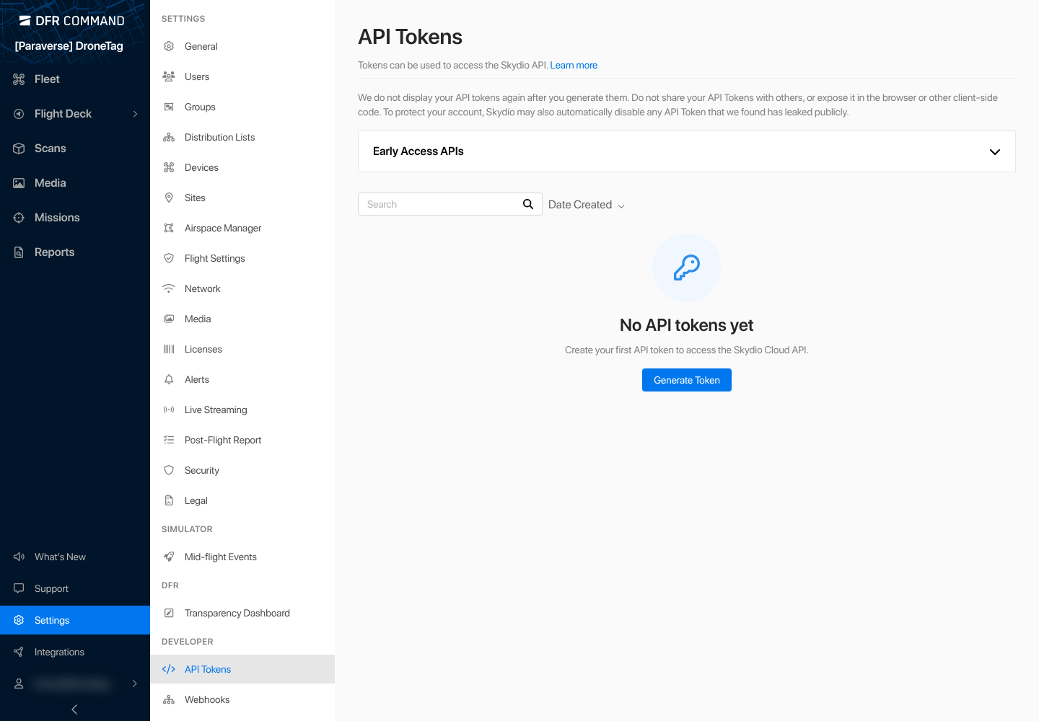
Task: Collapse the sidebar with bottom chevron
Action: click(74, 709)
